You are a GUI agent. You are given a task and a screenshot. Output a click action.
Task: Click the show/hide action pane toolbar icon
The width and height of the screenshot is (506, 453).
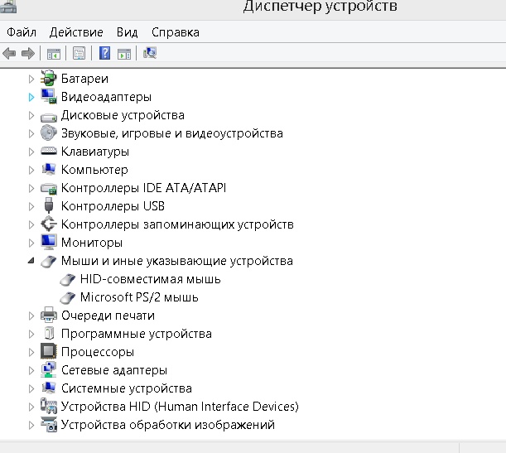coord(123,54)
